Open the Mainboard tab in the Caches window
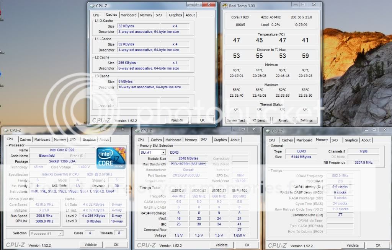The image size is (392, 250). (129, 15)
